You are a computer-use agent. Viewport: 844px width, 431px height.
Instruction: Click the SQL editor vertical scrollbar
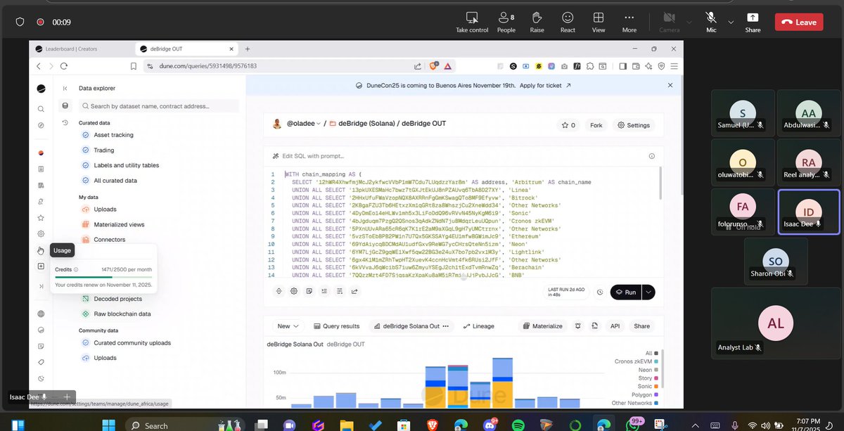(x=660, y=184)
